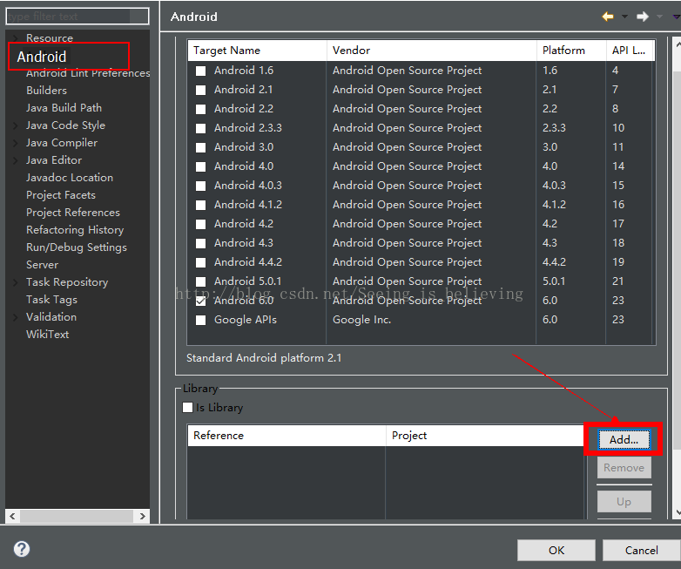681x569 pixels.
Task: Select Android Lint Preferences page
Action: (x=88, y=73)
